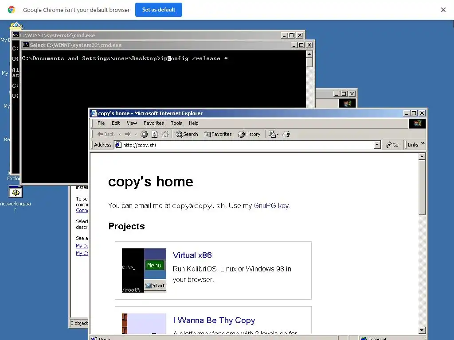This screenshot has width=454, height=340.
Task: Click the desktop icon at top left corner
Action: pos(16,26)
